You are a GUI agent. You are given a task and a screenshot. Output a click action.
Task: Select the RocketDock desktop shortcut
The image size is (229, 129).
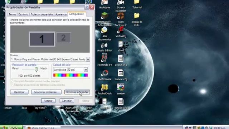104,89
